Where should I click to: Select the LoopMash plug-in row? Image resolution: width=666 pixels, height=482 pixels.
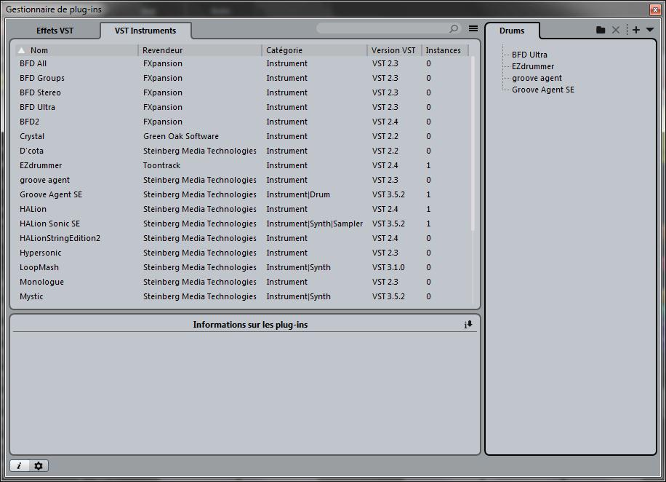[x=243, y=267]
